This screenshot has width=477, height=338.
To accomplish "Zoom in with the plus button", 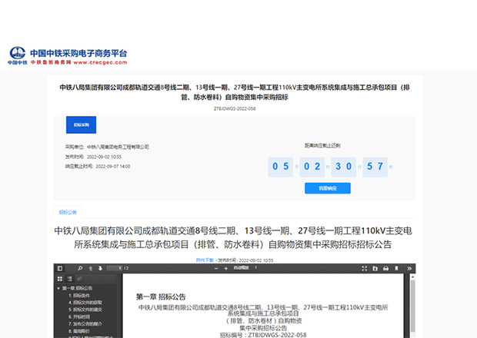I will [x=226, y=268].
